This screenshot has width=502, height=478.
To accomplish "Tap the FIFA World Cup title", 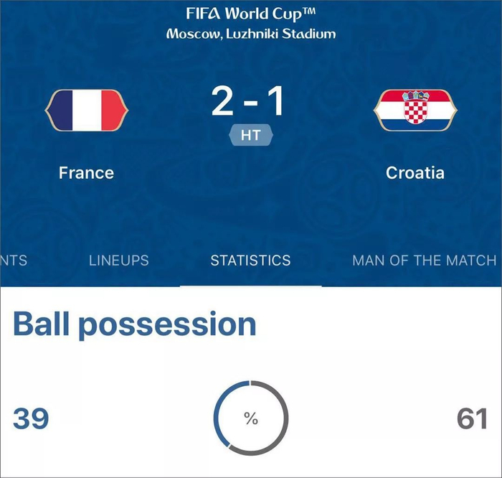I will point(250,14).
